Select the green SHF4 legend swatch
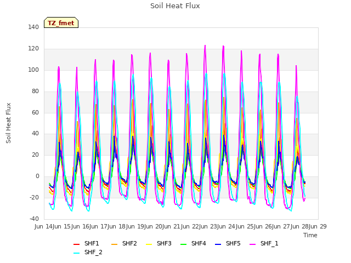Image resolution: width=351 pixels, height=263 pixels. [183, 244]
